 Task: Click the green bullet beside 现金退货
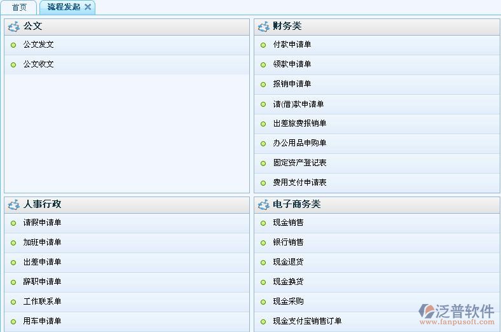click(x=263, y=263)
